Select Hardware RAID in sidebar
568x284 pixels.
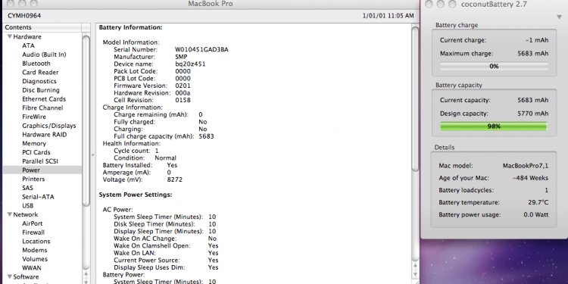[x=45, y=134]
